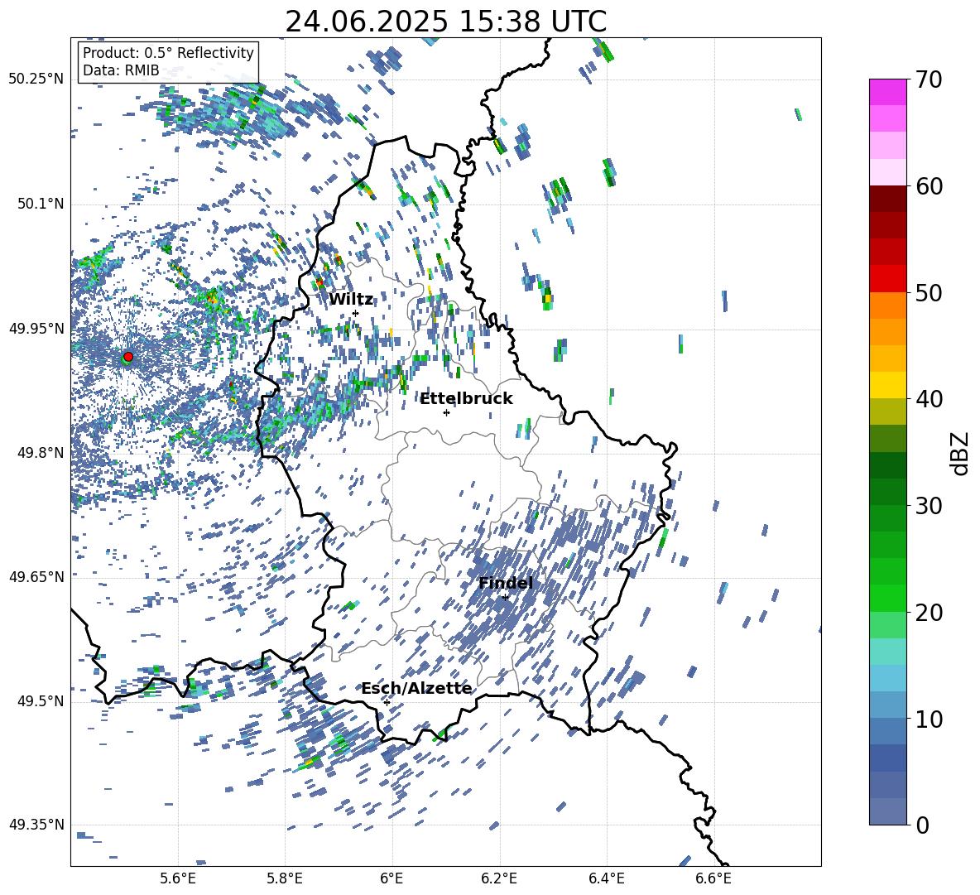Click the Product: 0.5° Reflectivity text
The height and width of the screenshot is (895, 980).
click(168, 53)
